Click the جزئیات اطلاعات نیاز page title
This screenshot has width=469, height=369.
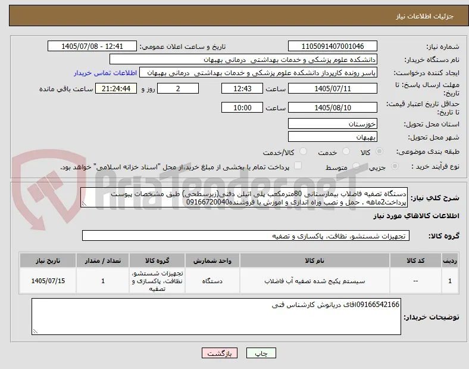(x=425, y=16)
